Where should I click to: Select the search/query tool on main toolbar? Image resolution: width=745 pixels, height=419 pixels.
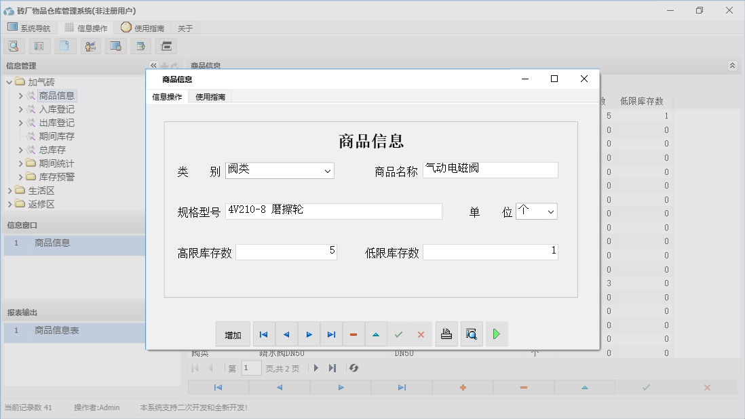pyautogui.click(x=14, y=45)
